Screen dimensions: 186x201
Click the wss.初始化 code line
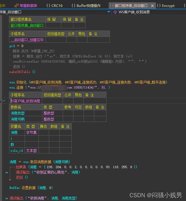pyautogui.click(x=88, y=82)
